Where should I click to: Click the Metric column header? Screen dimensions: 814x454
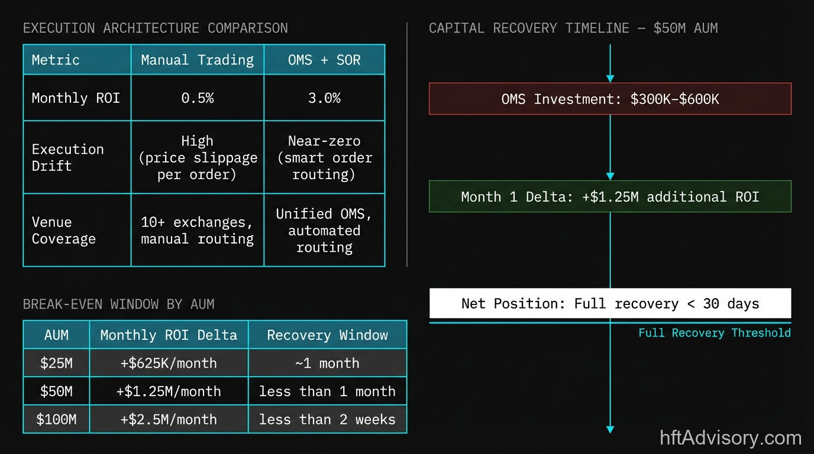click(54, 60)
